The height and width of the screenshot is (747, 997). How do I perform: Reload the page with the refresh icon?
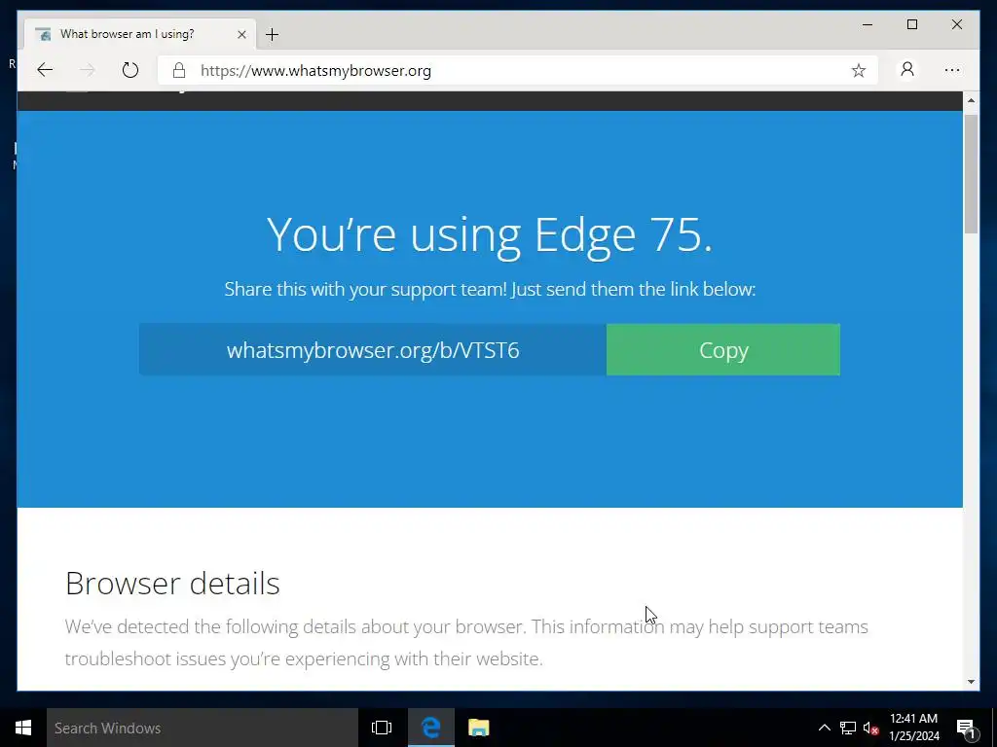pos(130,70)
